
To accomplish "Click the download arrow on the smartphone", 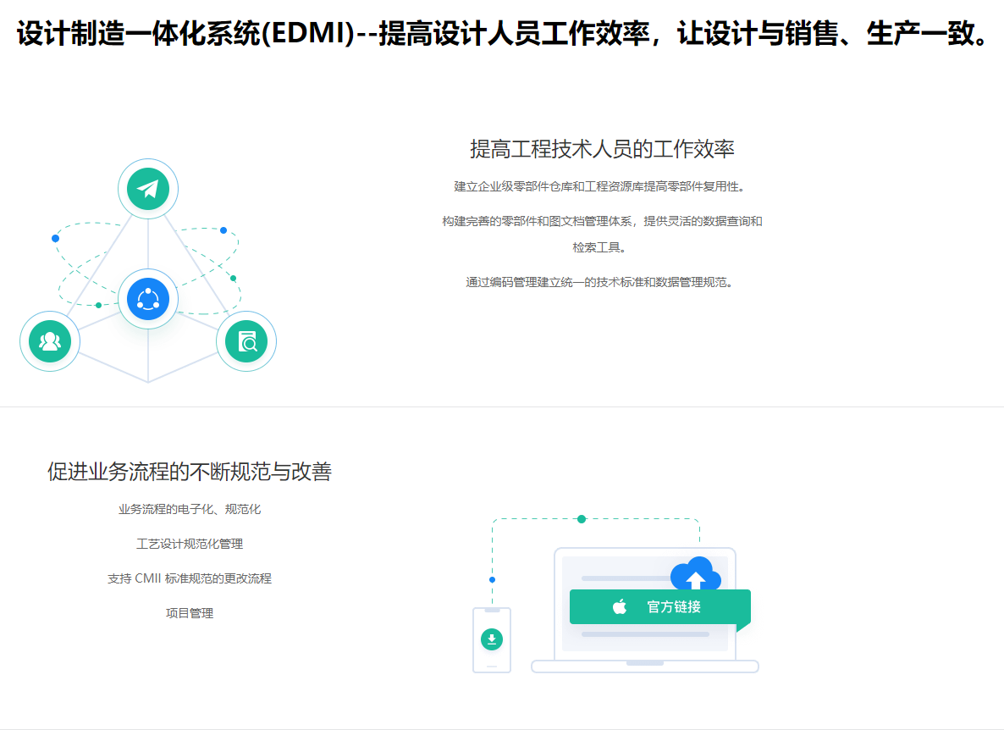I will click(x=492, y=638).
